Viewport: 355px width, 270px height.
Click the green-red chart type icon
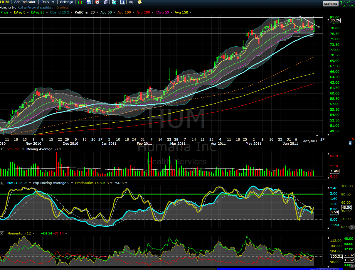tap(80, 2)
